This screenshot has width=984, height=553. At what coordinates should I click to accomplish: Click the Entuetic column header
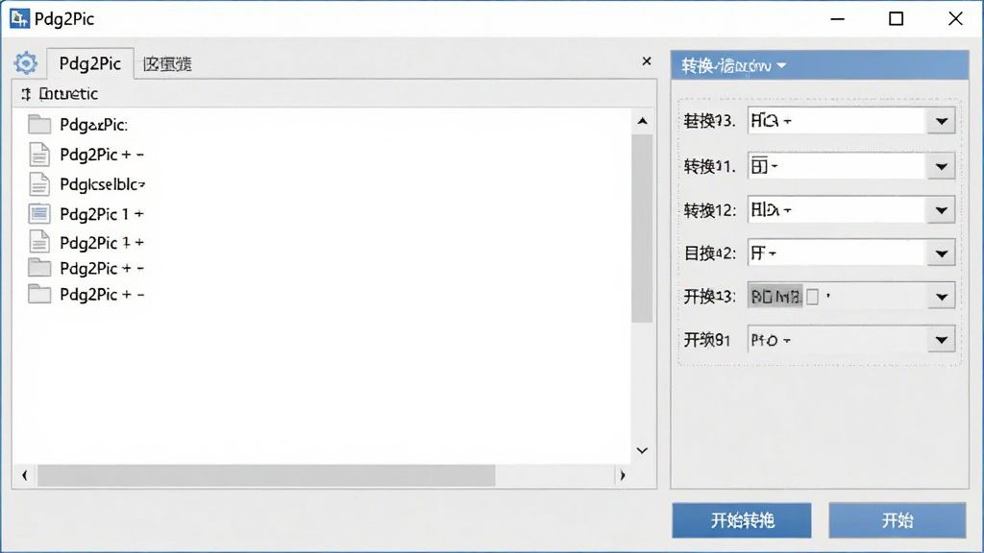[68, 94]
